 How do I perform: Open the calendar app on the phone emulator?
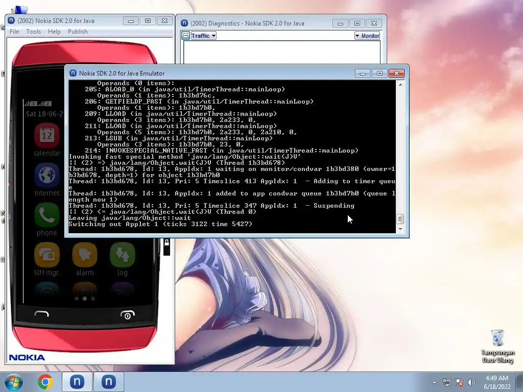[x=46, y=135]
